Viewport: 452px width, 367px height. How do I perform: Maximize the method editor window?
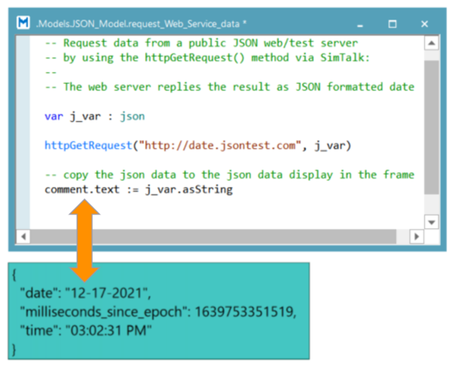tap(392, 24)
